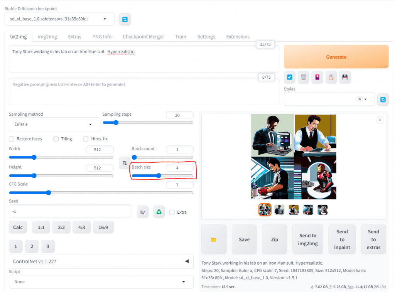Choose the 4:3 aspect ratio
395x292 pixels.
(x=81, y=227)
